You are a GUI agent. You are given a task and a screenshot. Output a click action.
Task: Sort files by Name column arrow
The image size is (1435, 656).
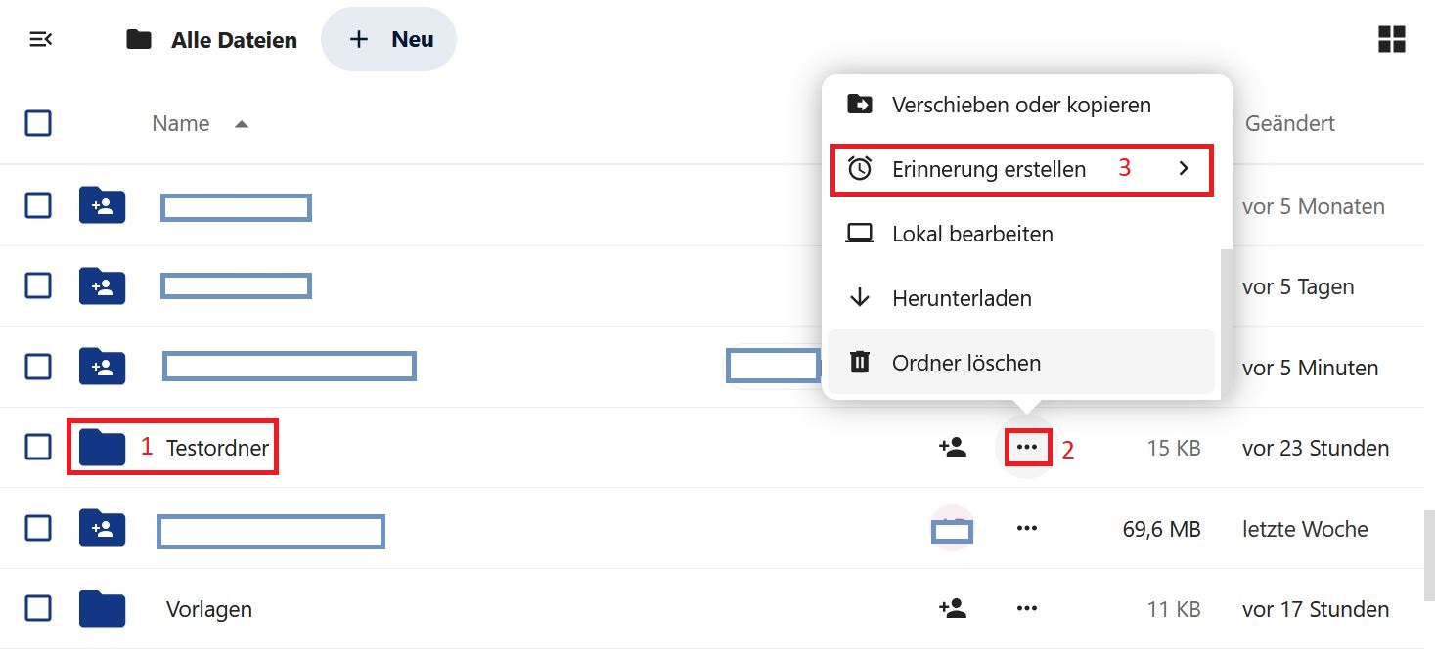(x=241, y=124)
